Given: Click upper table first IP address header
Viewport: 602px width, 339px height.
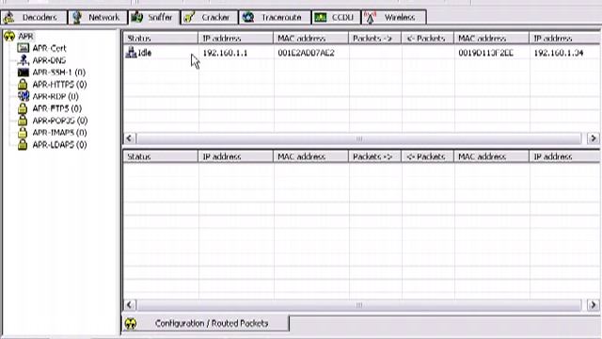Looking at the screenshot, I should click(236, 38).
